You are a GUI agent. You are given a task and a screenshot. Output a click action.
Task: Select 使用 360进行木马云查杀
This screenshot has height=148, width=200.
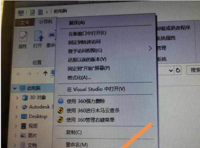click(x=93, y=110)
